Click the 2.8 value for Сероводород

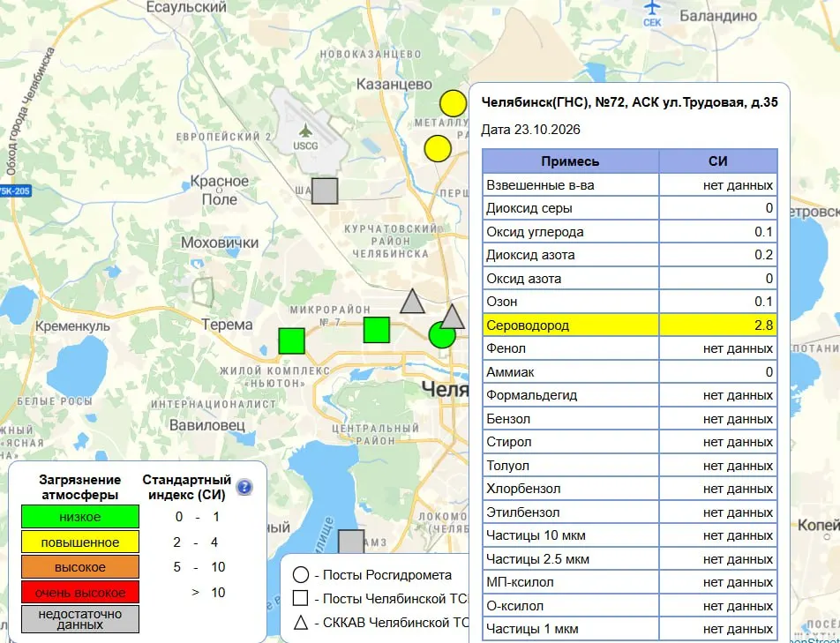(x=763, y=325)
